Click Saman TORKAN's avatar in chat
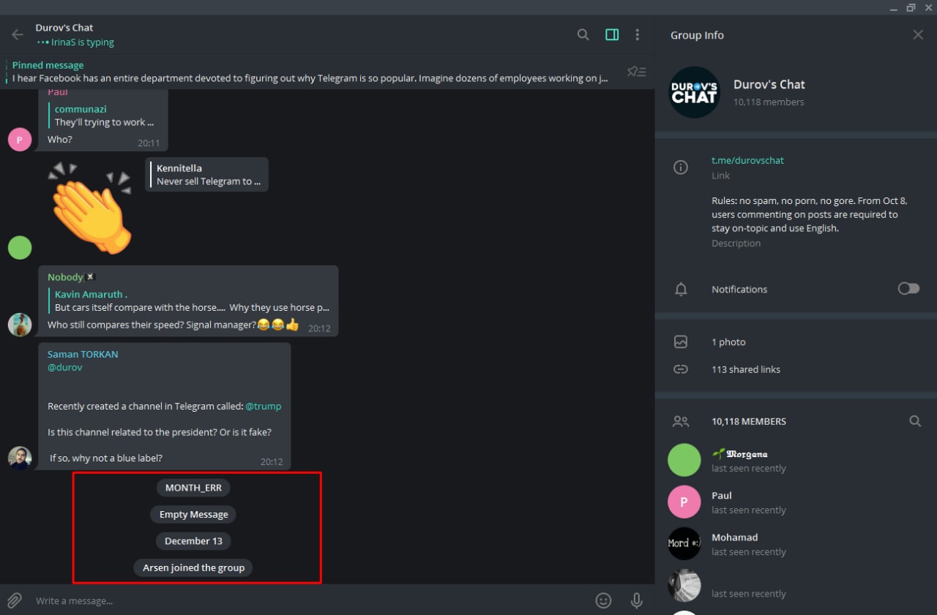This screenshot has height=615, width=937. (20, 458)
